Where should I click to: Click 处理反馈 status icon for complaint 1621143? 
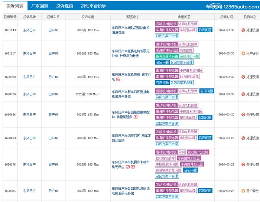(243, 30)
